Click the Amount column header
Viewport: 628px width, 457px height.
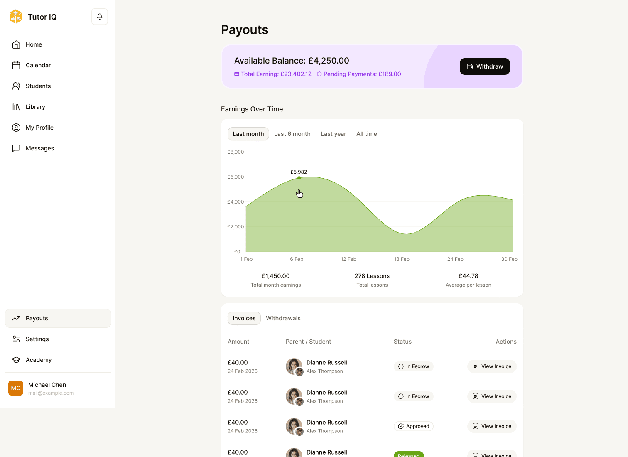coord(238,342)
